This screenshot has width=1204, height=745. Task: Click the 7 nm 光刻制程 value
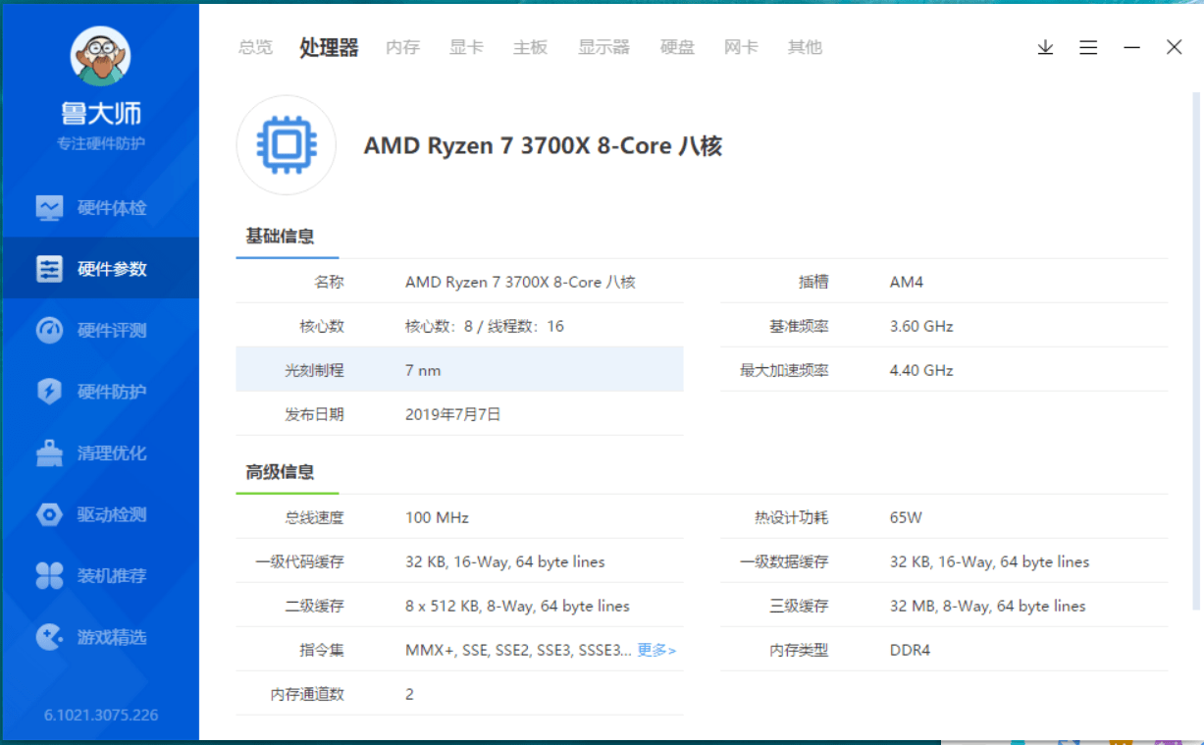pos(423,370)
